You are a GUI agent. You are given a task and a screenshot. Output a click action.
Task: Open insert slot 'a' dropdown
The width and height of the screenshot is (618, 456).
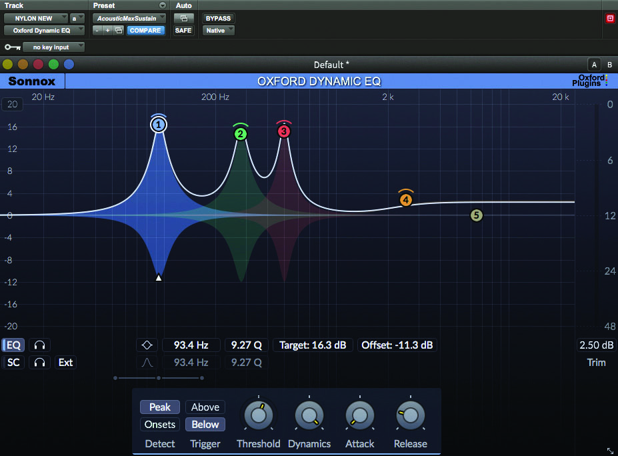(x=77, y=19)
